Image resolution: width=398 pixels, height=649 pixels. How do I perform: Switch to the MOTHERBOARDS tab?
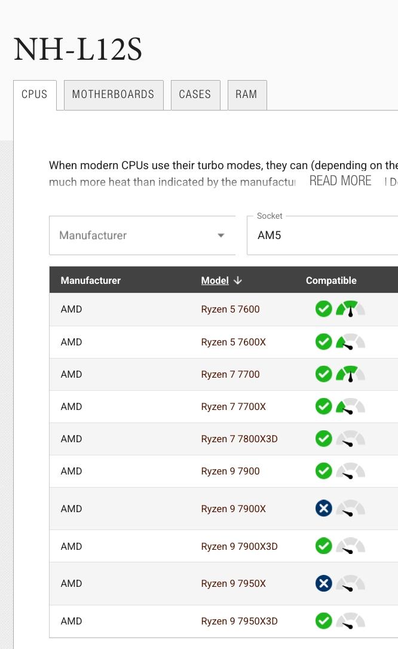pos(114,95)
